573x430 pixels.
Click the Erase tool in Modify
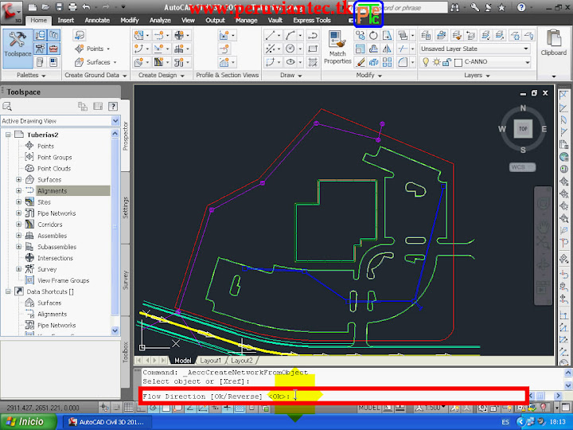360,62
